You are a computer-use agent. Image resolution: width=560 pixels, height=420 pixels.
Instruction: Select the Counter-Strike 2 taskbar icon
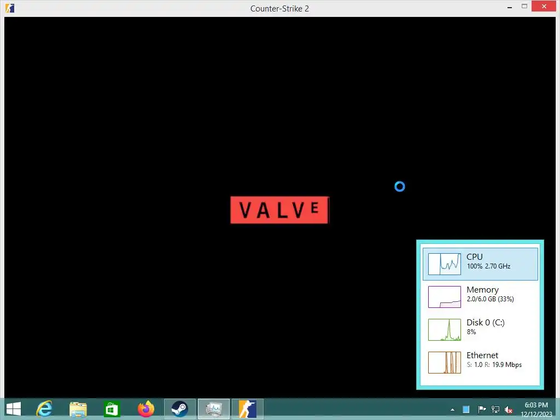pyautogui.click(x=248, y=409)
